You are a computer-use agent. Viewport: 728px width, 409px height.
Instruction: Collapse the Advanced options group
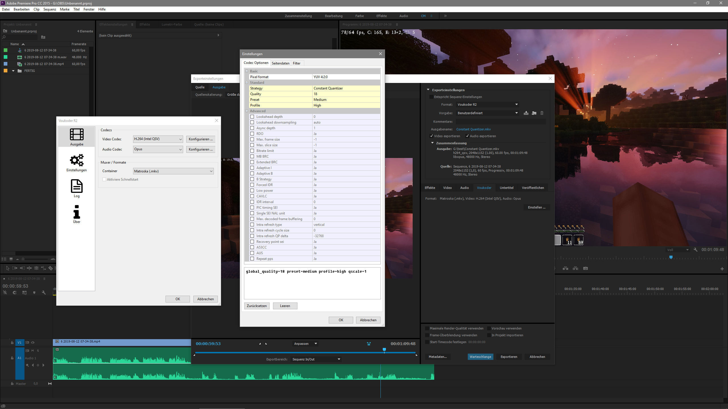tap(247, 111)
